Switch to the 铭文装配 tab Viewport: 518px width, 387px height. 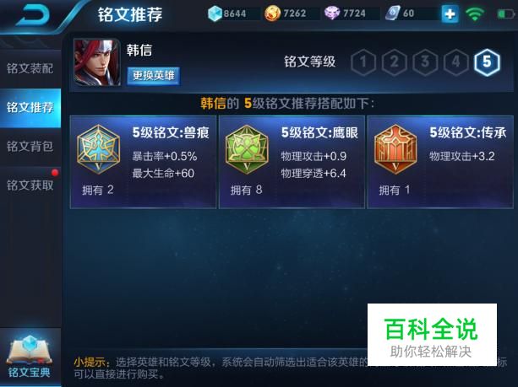[x=30, y=68]
